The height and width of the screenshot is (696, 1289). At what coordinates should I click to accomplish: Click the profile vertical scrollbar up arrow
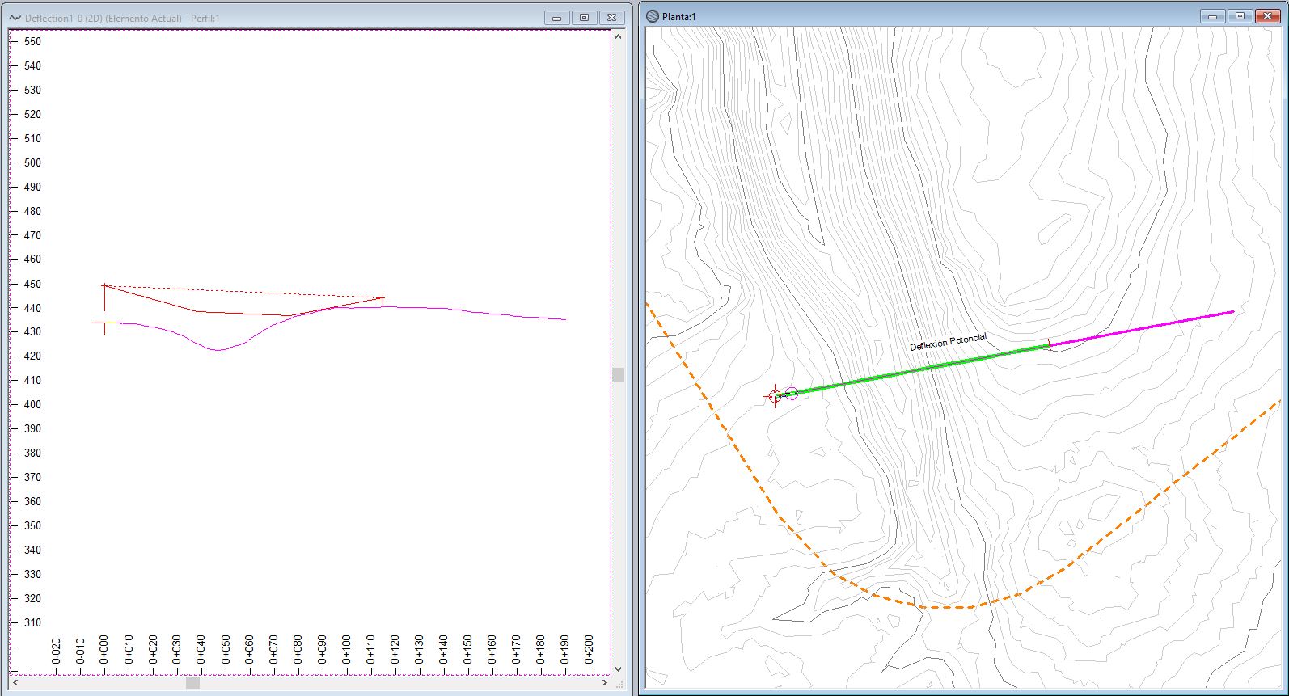(x=619, y=36)
